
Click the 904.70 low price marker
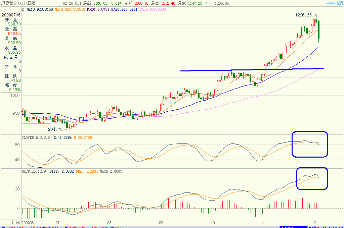(x=55, y=129)
